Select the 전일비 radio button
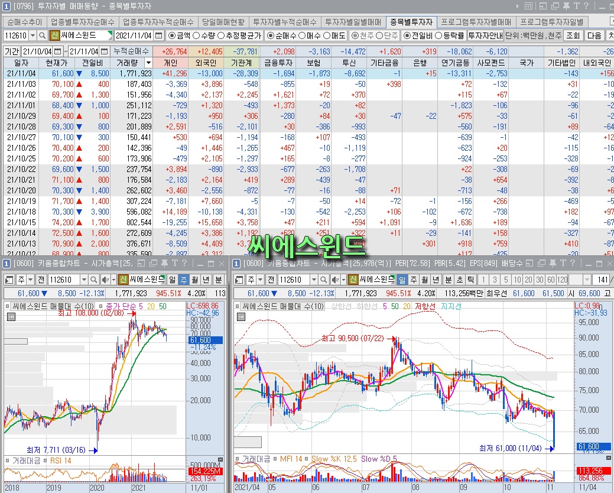 [x=407, y=35]
